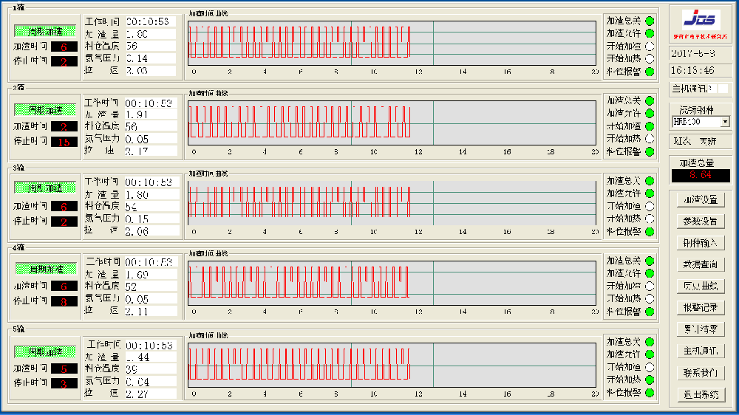Click the 加渣总量 display 8.64
This screenshot has height=415, width=739.
[x=701, y=175]
